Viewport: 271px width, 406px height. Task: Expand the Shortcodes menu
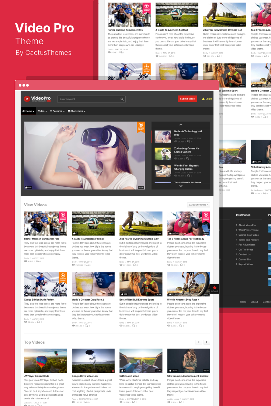point(77,111)
